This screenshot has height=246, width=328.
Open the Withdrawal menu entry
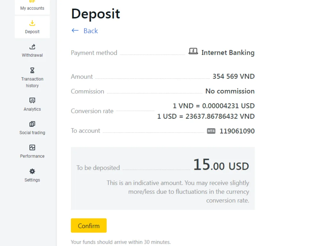click(32, 51)
